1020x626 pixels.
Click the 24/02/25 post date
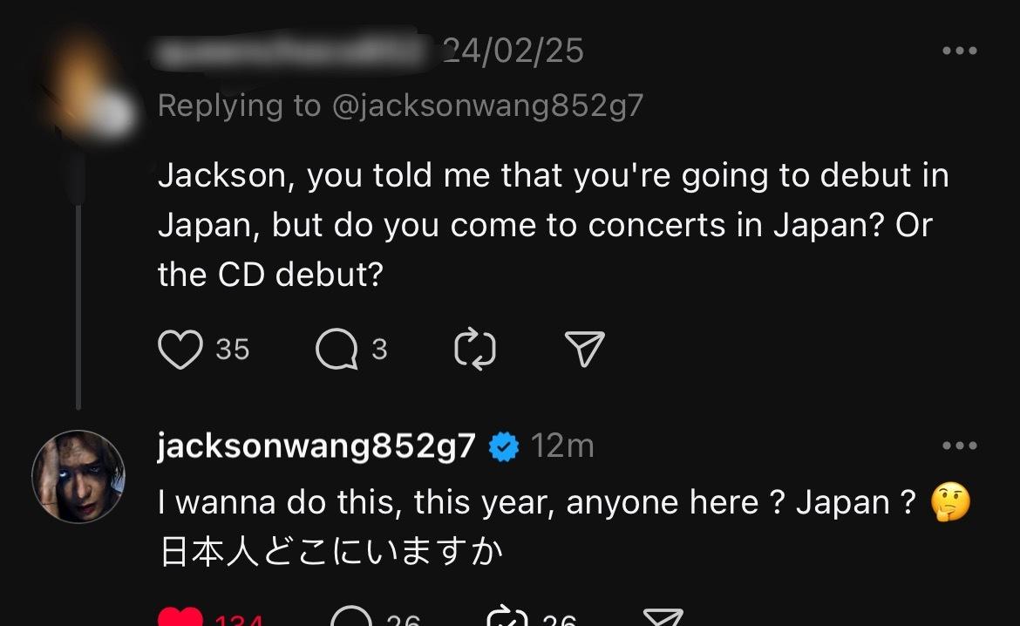(x=514, y=51)
